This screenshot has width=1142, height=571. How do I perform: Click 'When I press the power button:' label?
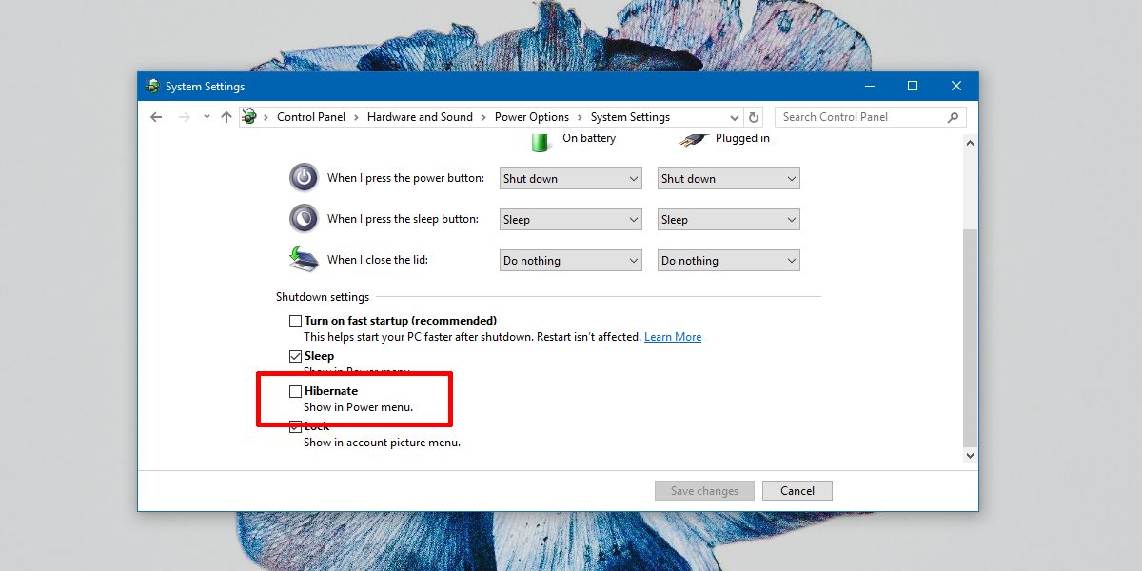tap(406, 178)
